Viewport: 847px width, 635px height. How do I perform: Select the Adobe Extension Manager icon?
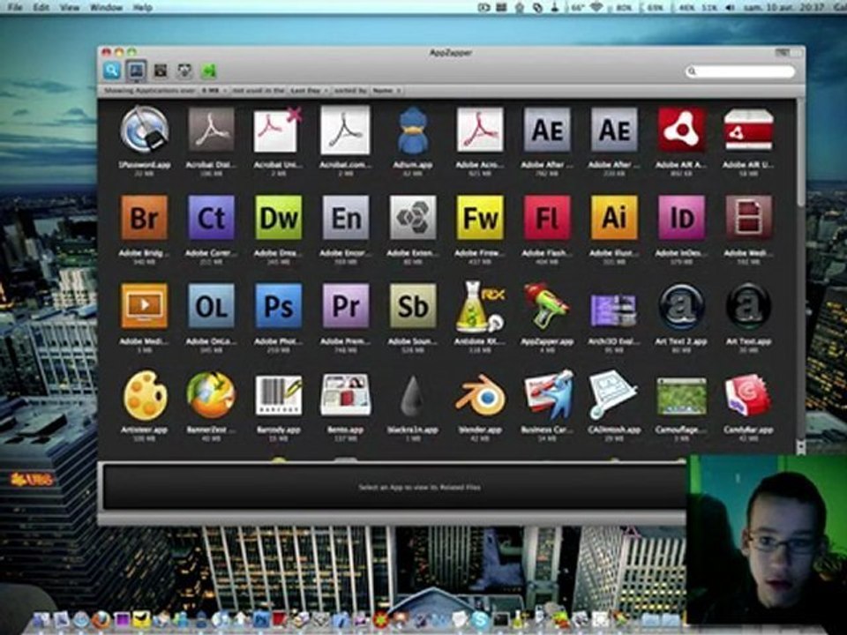coord(413,218)
